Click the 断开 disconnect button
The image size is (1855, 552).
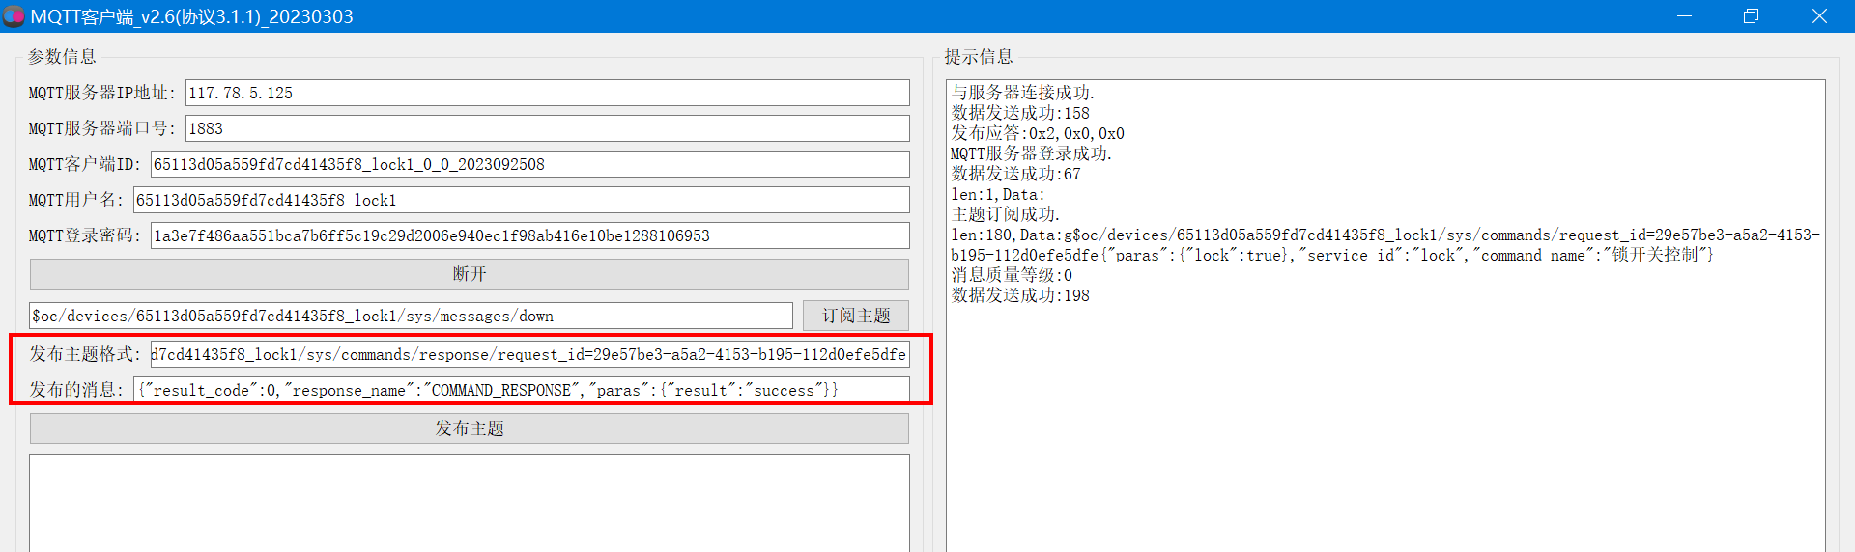(470, 274)
